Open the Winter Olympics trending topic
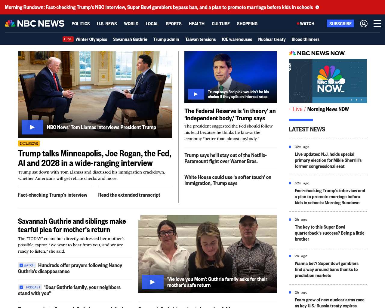 click(x=91, y=39)
